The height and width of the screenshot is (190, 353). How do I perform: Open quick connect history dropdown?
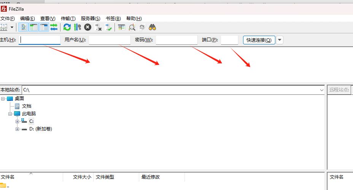coord(280,40)
